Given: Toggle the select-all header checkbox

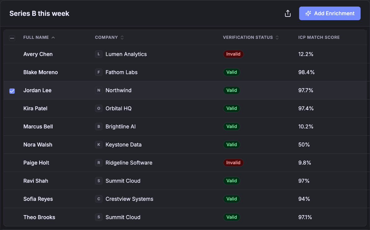Looking at the screenshot, I should 12,38.
